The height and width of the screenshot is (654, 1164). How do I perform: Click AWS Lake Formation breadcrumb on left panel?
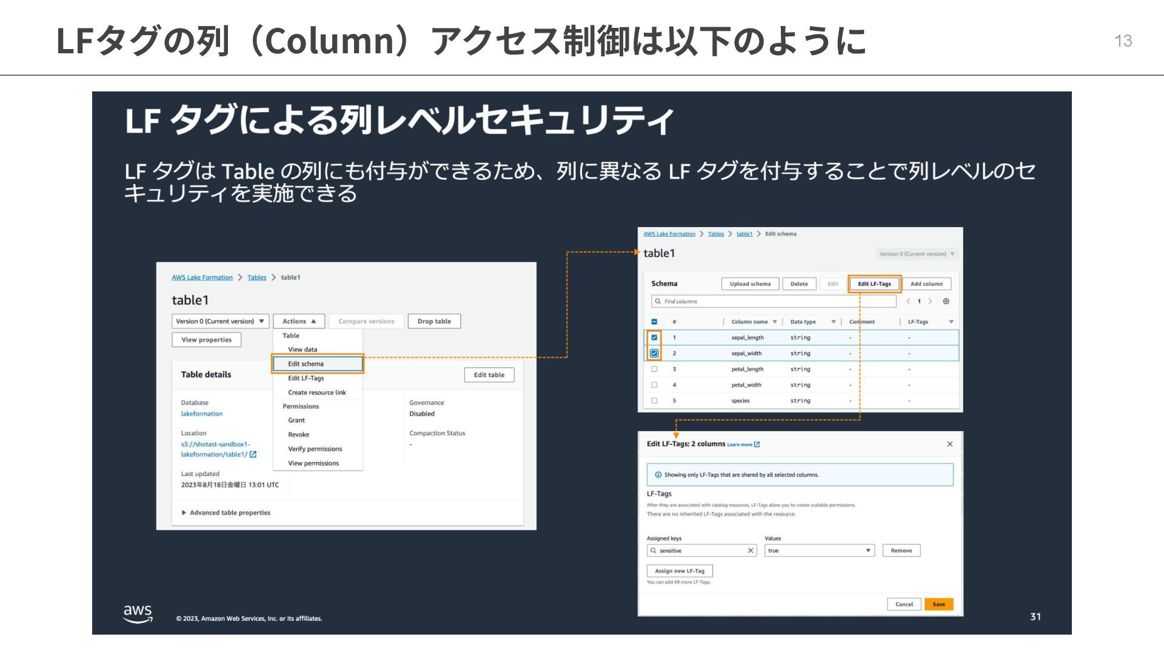tap(202, 277)
